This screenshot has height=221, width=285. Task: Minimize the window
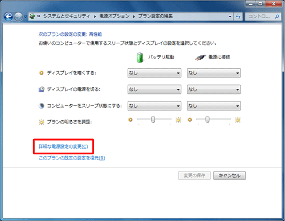coord(251,3)
